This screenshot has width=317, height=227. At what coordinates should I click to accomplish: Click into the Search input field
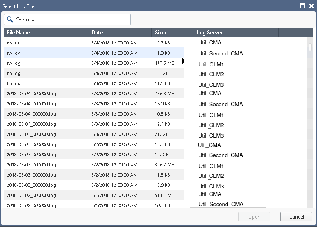[67, 19]
